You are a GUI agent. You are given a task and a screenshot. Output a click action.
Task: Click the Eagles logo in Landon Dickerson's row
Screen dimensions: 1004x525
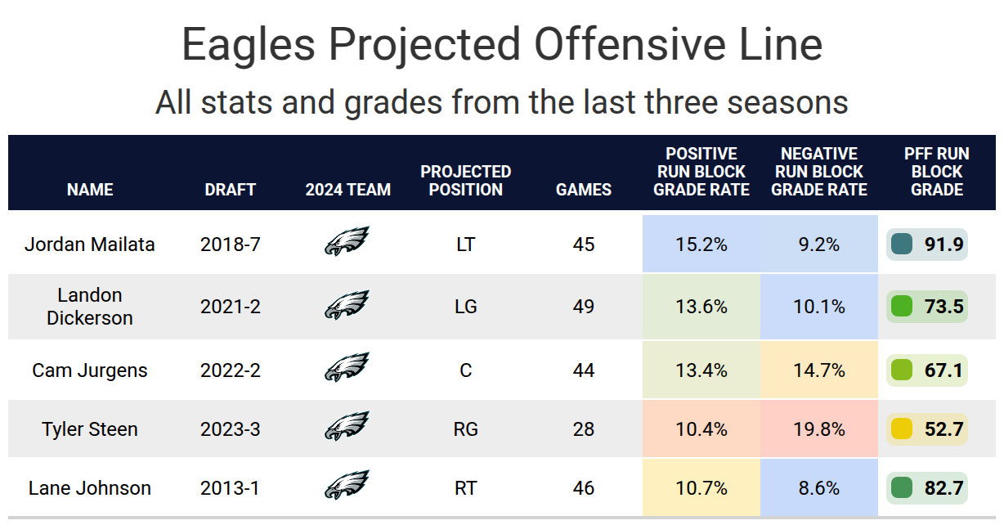pyautogui.click(x=347, y=306)
